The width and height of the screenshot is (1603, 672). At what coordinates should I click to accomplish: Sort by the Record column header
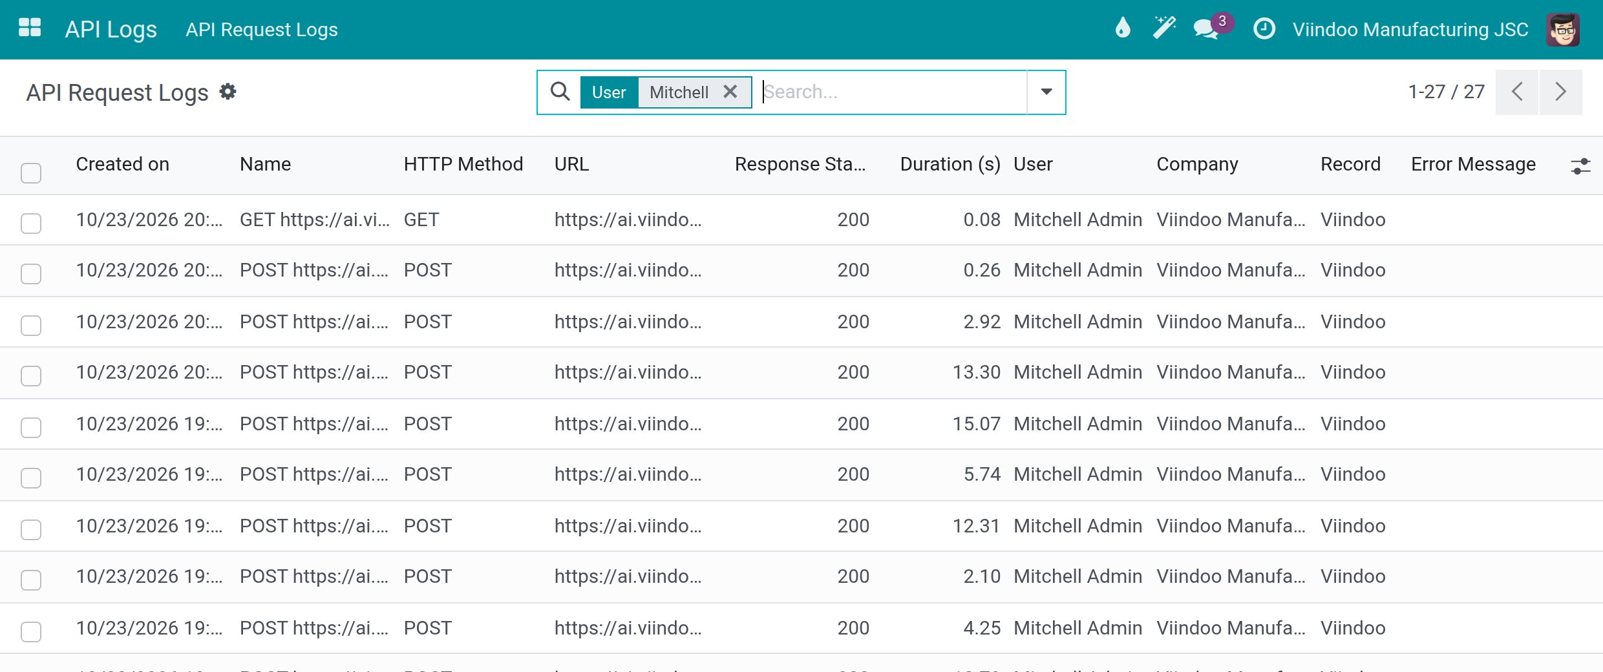pos(1350,164)
